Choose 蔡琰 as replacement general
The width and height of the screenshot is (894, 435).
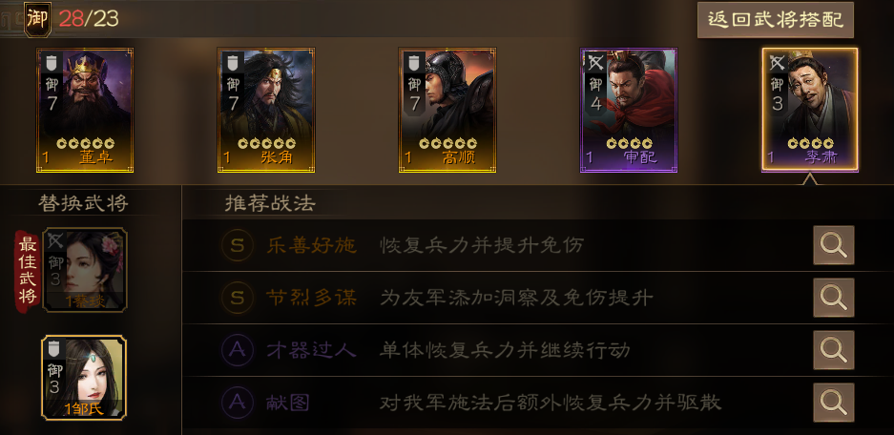(84, 270)
